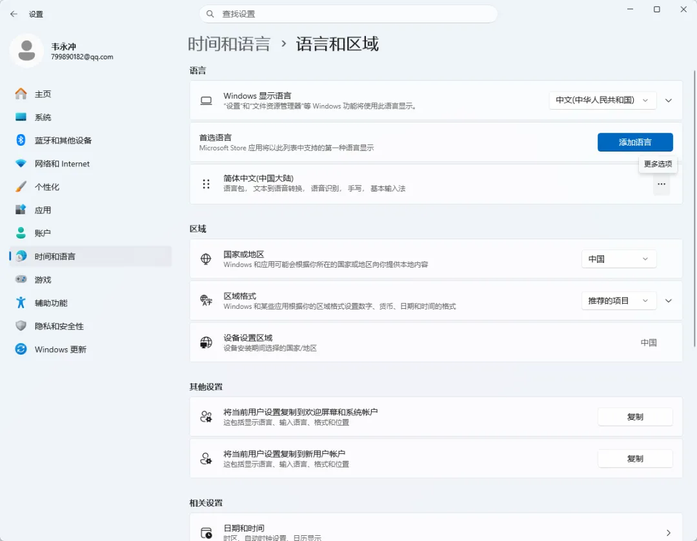The width and height of the screenshot is (697, 541).
Task: Go to 主页 in sidebar
Action: coord(90,93)
